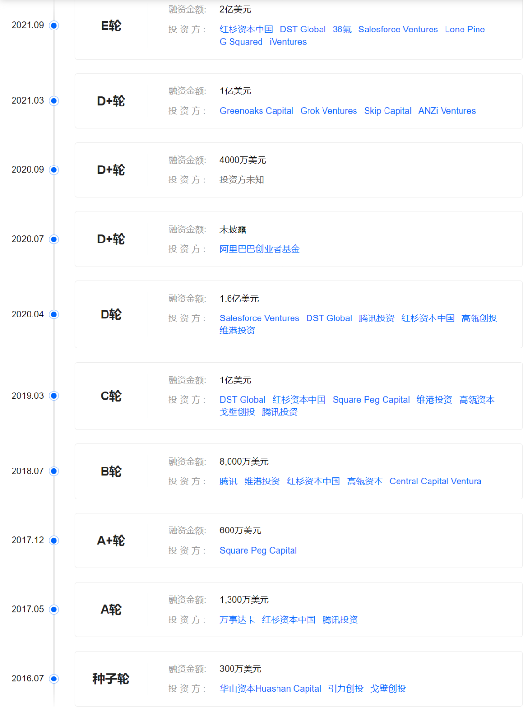Open the Skip Capital investor link
The image size is (523, 710).
pyautogui.click(x=387, y=111)
